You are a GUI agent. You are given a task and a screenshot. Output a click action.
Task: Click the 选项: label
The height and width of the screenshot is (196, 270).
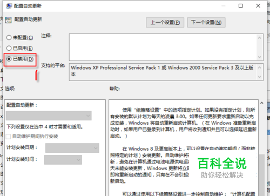[x=10, y=89]
